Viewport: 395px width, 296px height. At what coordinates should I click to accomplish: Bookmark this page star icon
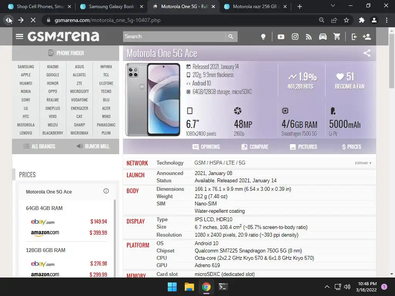point(346,20)
